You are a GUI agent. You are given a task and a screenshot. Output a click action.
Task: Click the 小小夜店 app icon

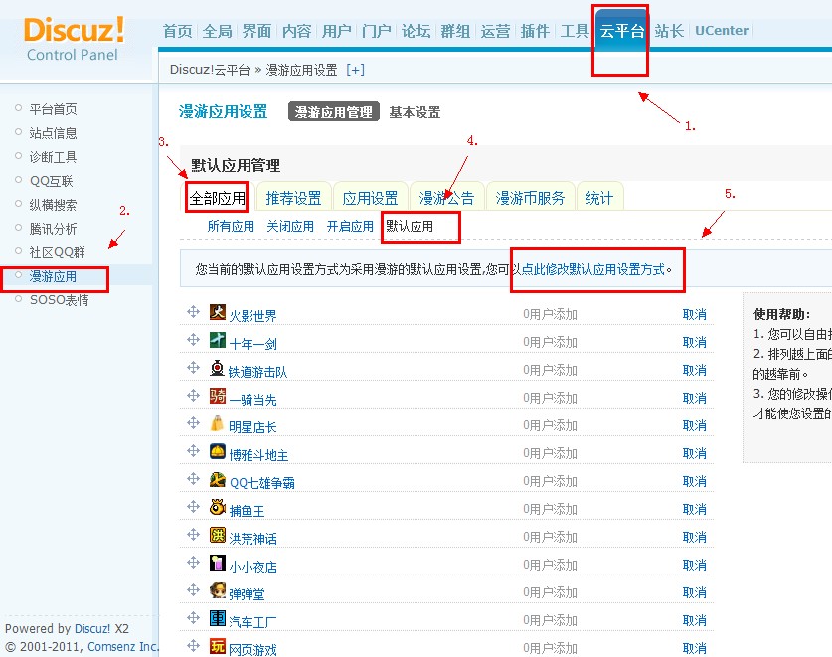coord(217,563)
